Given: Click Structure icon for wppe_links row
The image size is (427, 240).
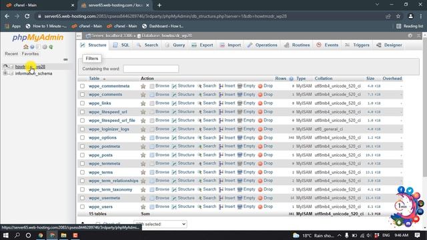Looking at the screenshot, I should coord(174,103).
